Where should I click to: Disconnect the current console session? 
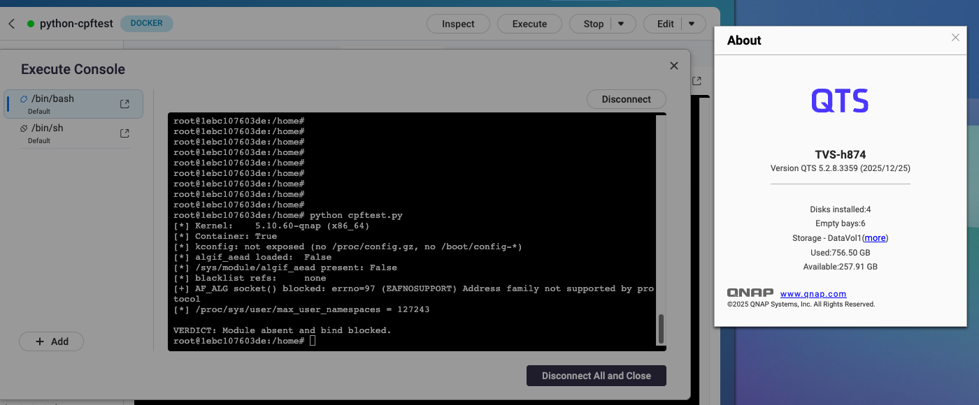(x=626, y=99)
